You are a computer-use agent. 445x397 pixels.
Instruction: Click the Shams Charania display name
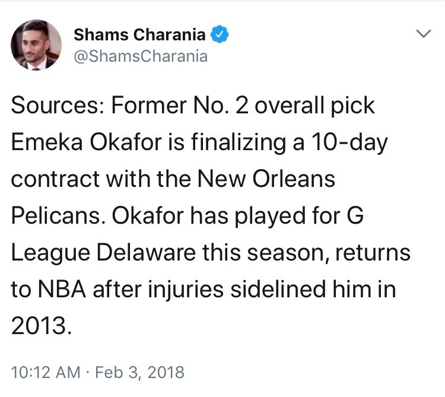click(139, 34)
